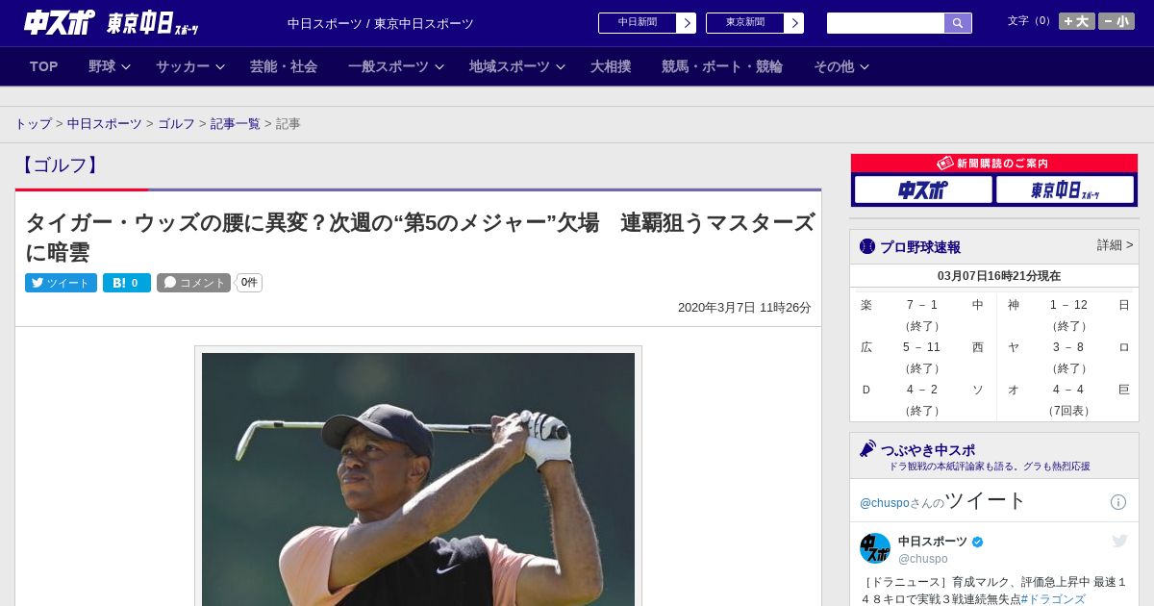Open the 中日新聞 link button

coord(638,23)
